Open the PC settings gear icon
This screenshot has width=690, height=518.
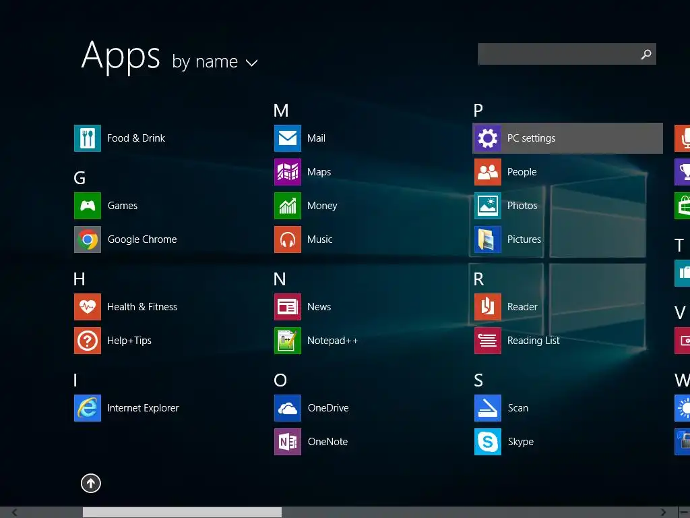tap(488, 138)
